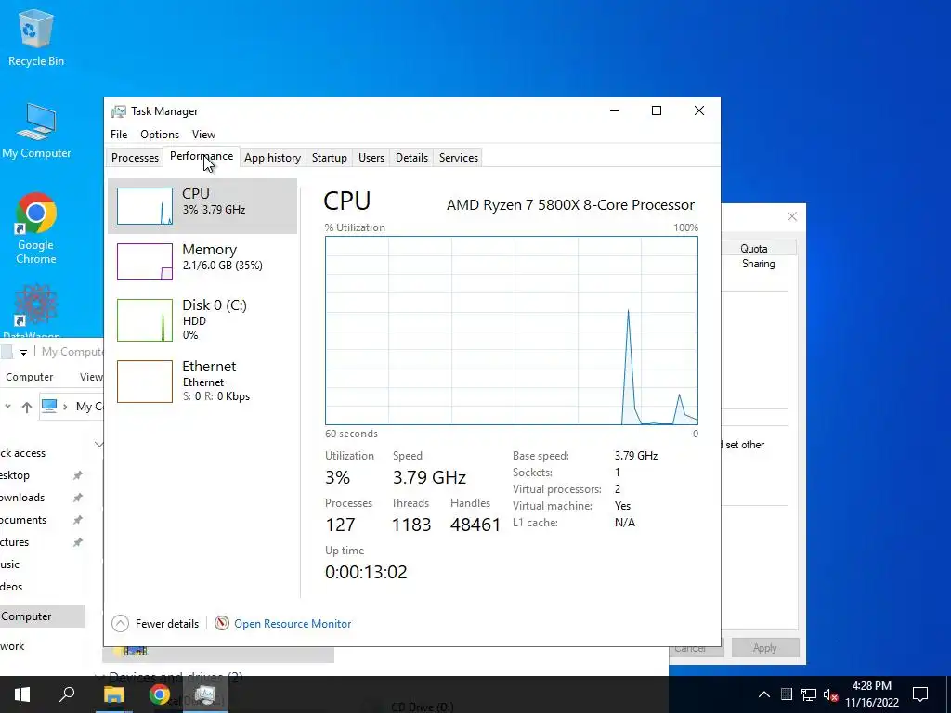Open the Windows Start menu

pyautogui.click(x=22, y=694)
